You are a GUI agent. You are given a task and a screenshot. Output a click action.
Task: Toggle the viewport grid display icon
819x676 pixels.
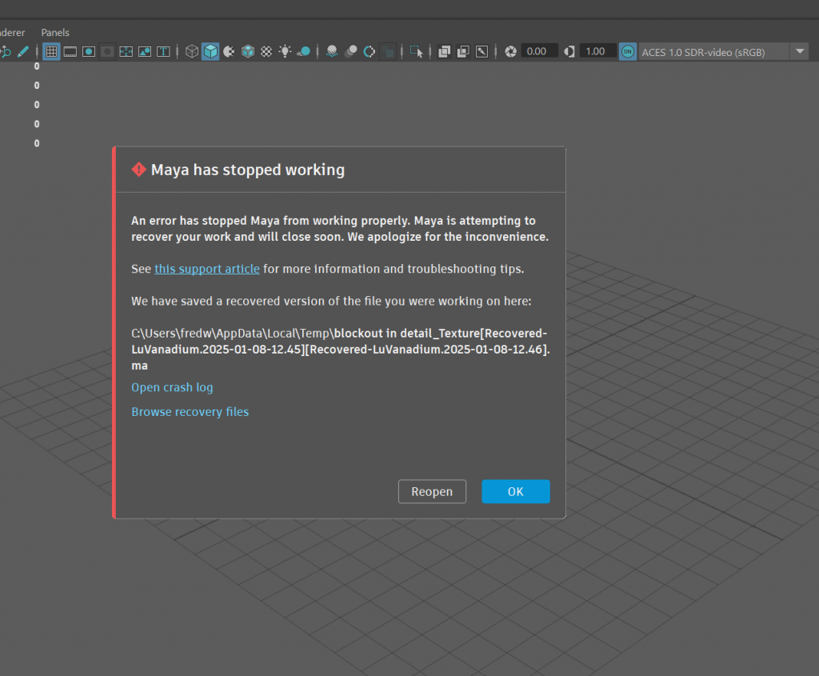(51, 52)
